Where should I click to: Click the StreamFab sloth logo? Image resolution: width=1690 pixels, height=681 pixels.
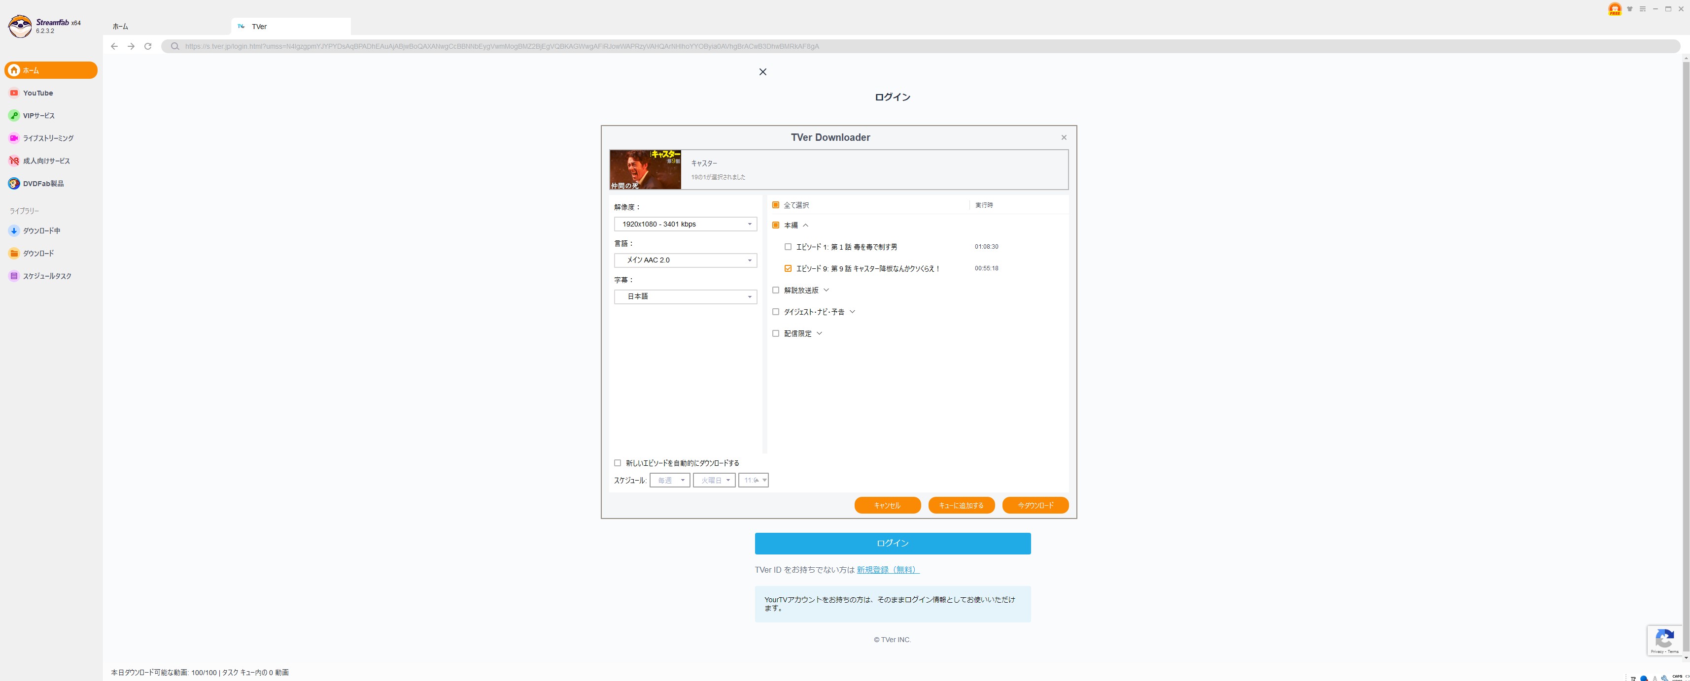pos(20,26)
